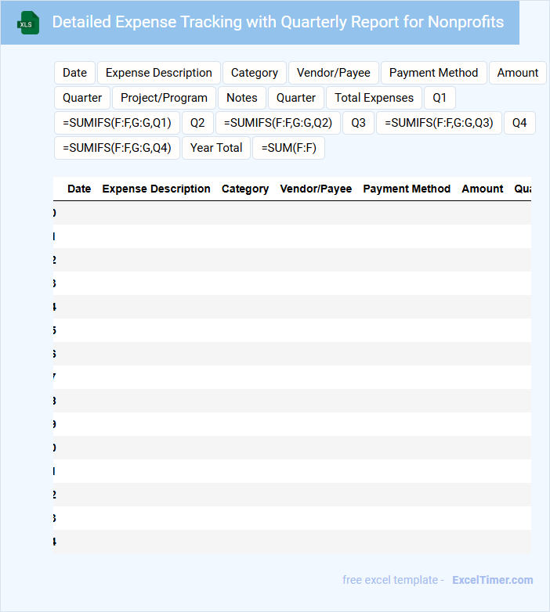Select the Vendor/Payee tag
Viewport: 550px width, 612px height.
point(334,73)
